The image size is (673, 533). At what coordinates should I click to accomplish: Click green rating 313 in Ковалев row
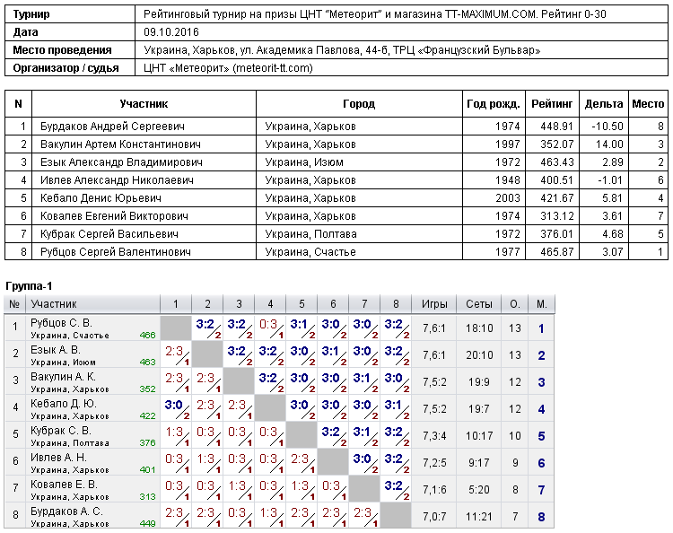coord(147,496)
